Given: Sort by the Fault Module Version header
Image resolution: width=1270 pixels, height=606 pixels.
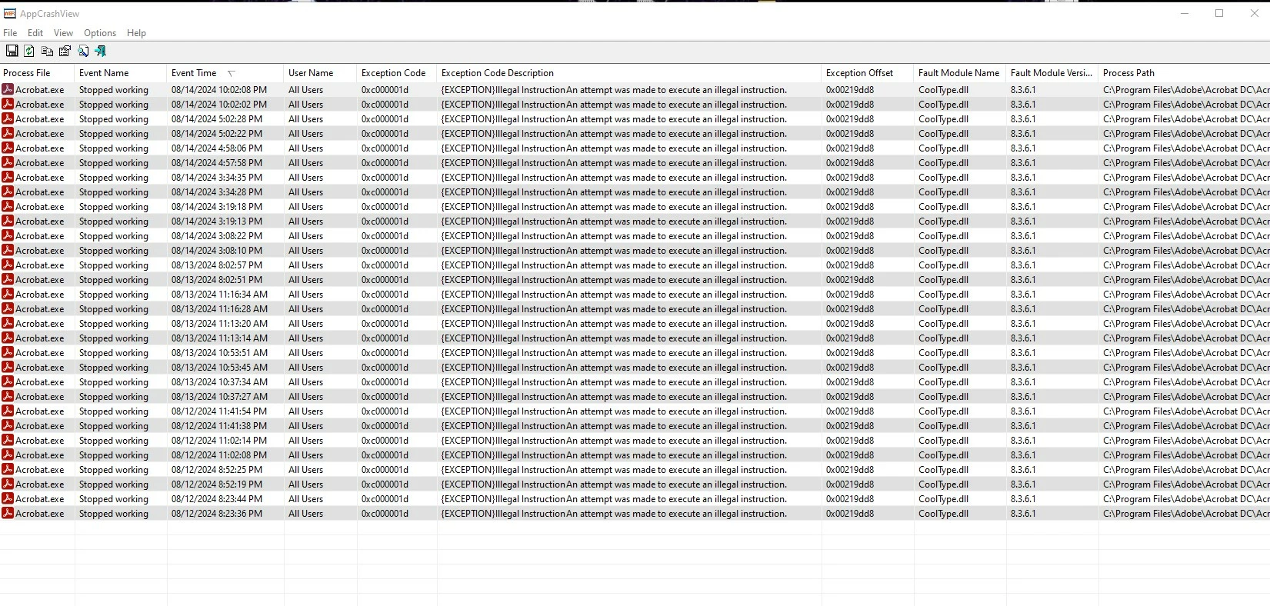Looking at the screenshot, I should click(1052, 73).
